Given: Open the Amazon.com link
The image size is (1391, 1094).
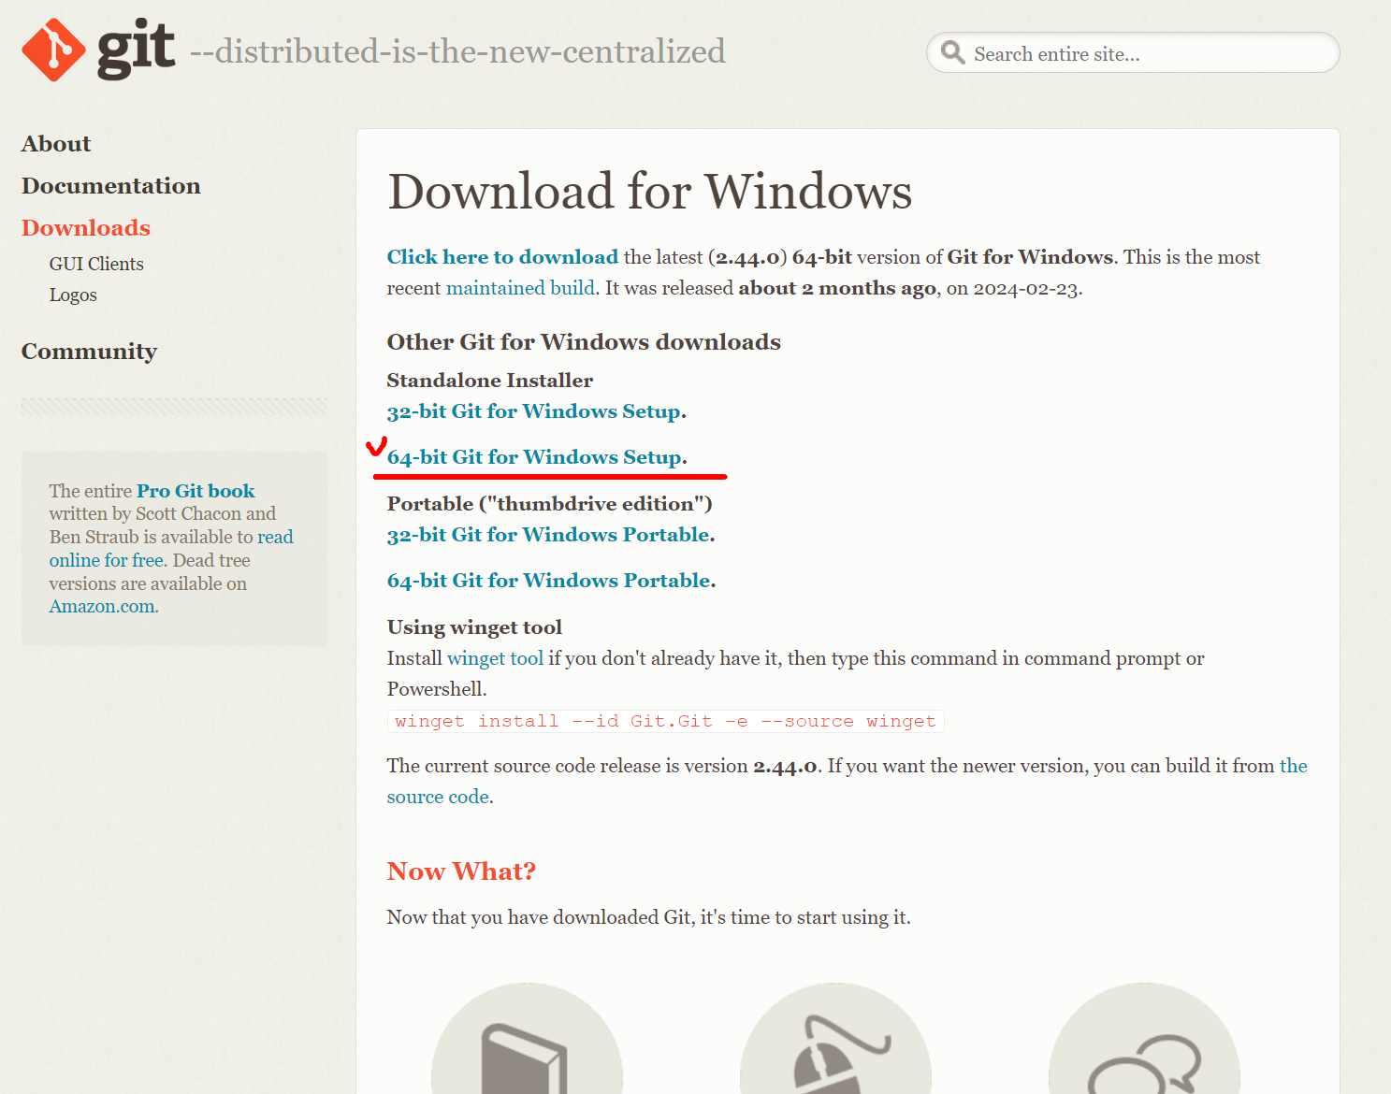Looking at the screenshot, I should click(x=102, y=606).
